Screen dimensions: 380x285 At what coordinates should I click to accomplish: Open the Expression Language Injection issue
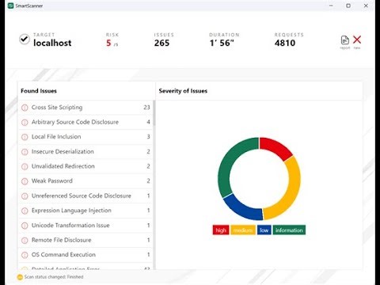(x=85, y=211)
